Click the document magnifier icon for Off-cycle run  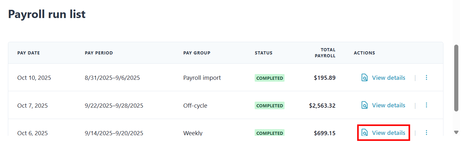364,105
